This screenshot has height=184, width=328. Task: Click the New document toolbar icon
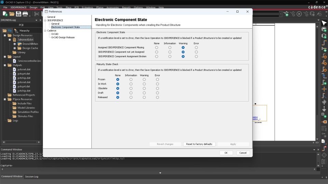(x=5, y=14)
